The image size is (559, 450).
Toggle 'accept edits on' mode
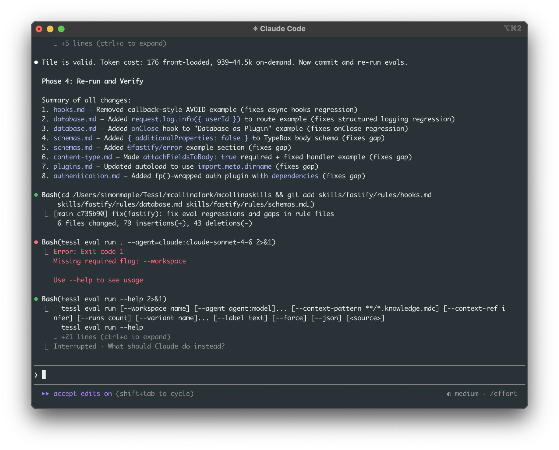pos(82,394)
